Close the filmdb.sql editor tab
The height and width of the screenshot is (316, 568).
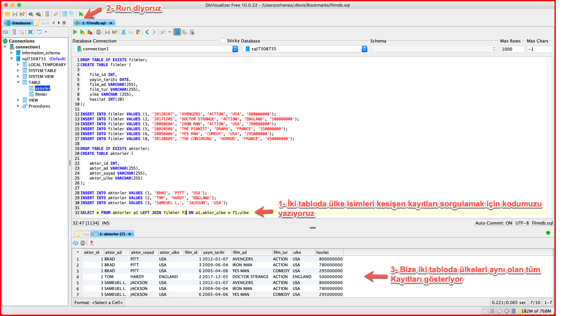point(111,23)
